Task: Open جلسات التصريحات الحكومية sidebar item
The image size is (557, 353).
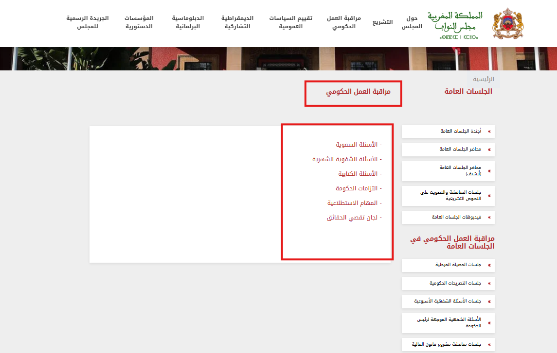Action: pyautogui.click(x=448, y=283)
